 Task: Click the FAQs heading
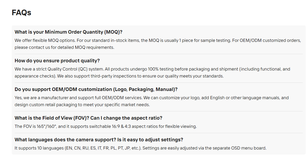point(21,12)
